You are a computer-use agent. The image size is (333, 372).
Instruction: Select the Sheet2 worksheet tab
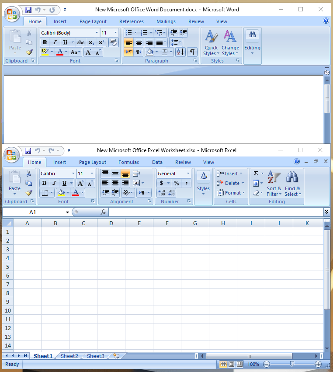69,356
